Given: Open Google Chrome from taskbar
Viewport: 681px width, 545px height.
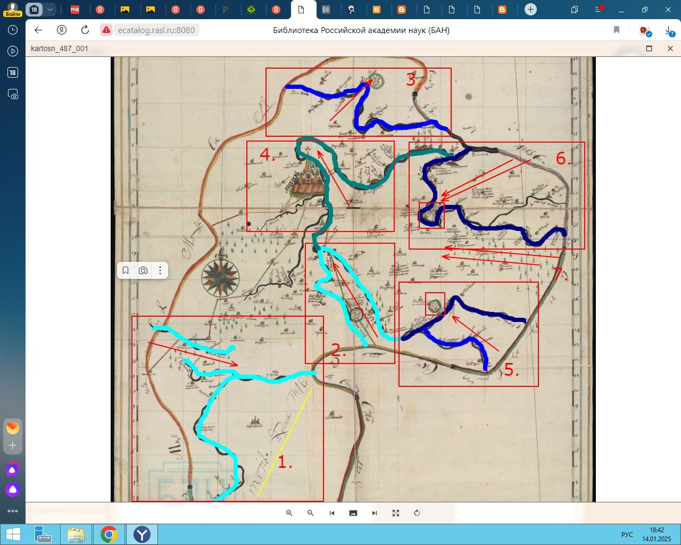Looking at the screenshot, I should click(109, 534).
